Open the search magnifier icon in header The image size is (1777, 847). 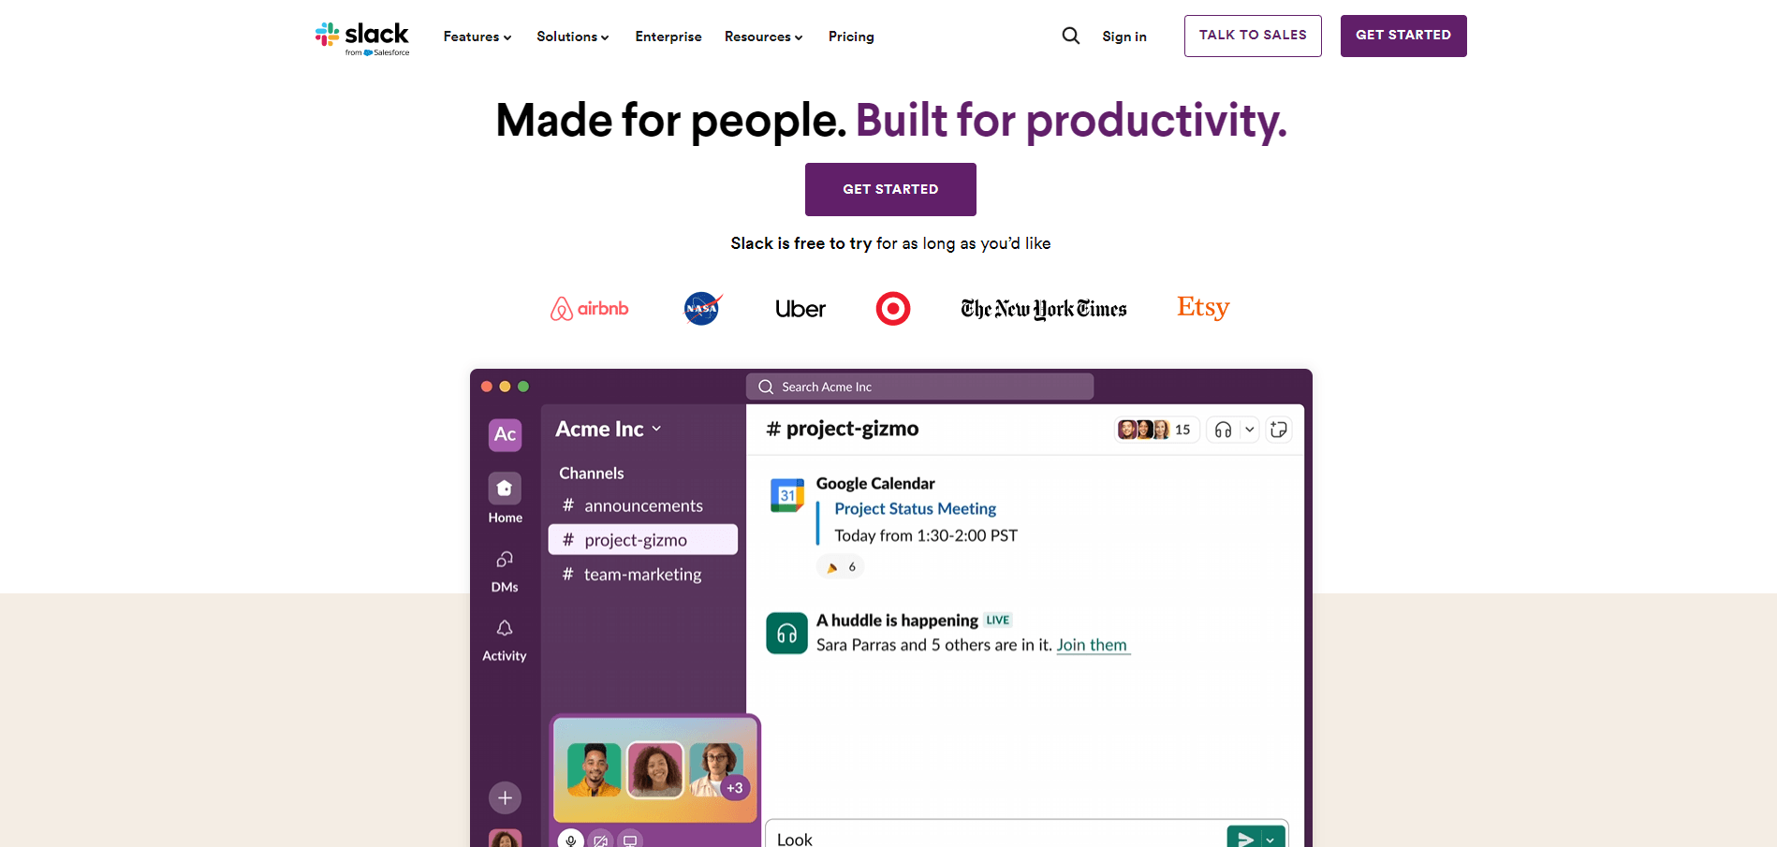point(1071,36)
